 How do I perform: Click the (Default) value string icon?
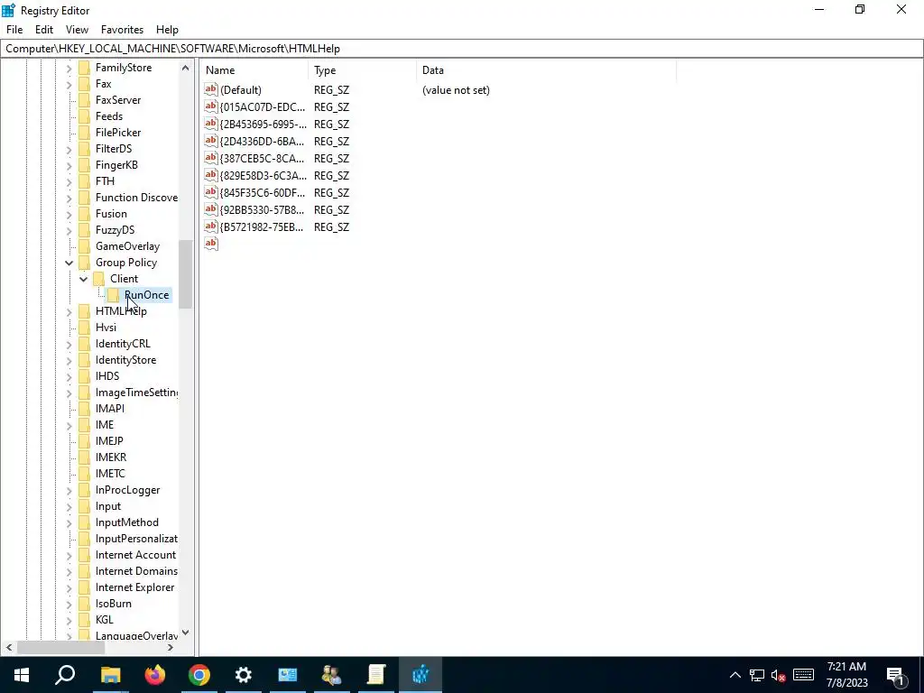[211, 89]
